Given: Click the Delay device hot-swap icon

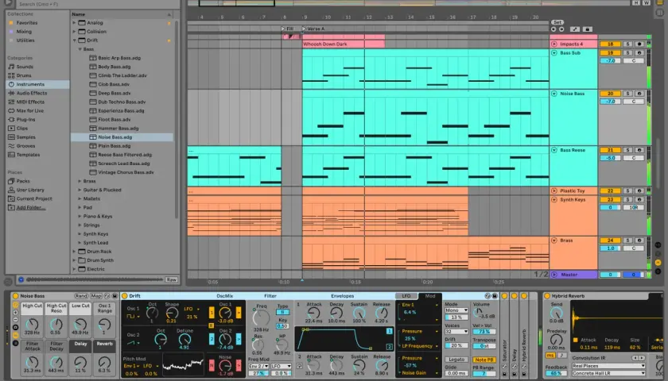Looking at the screenshot, I should (x=515, y=366).
